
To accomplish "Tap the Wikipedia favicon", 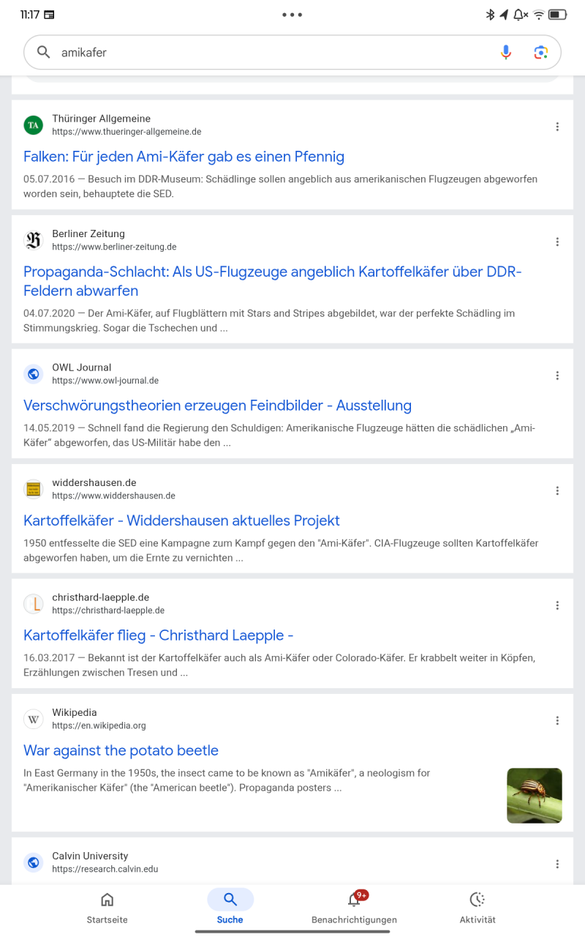I will click(x=33, y=719).
